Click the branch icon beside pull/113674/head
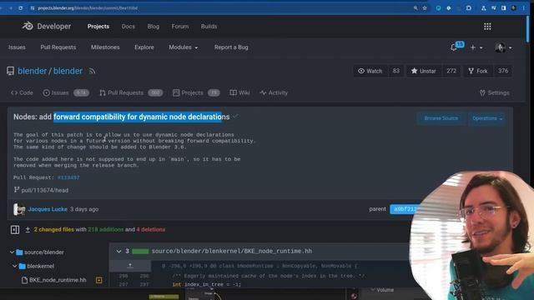Image resolution: width=534 pixels, height=300 pixels. tap(17, 190)
